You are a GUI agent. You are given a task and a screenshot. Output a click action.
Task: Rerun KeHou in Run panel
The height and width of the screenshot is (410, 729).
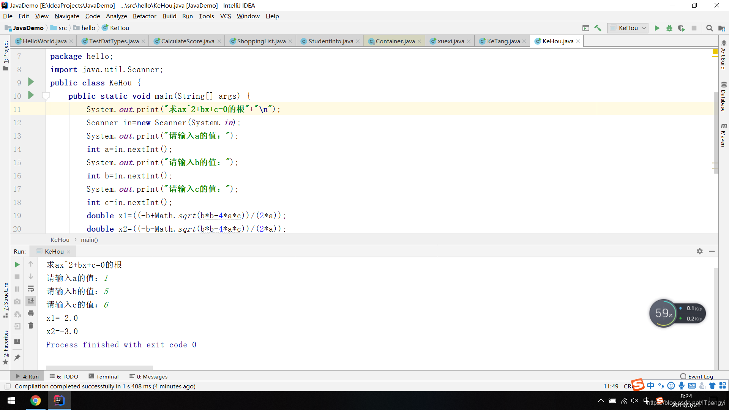point(17,265)
